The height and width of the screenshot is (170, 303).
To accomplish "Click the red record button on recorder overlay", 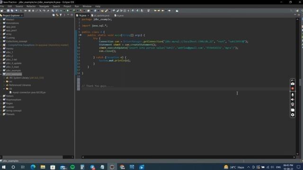I will [293, 88].
